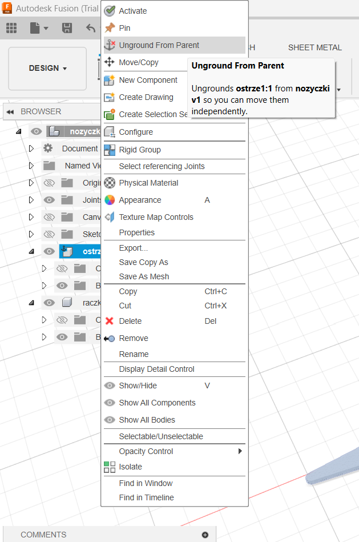Click the Isolate squares icon
The height and width of the screenshot is (542, 359).
110,467
